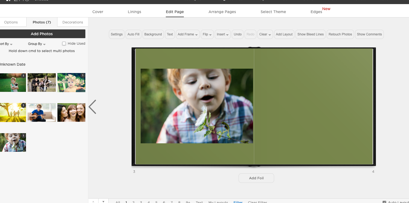Switch to the Cover tab
Viewport: 409px width, 203px height.
pos(98,12)
